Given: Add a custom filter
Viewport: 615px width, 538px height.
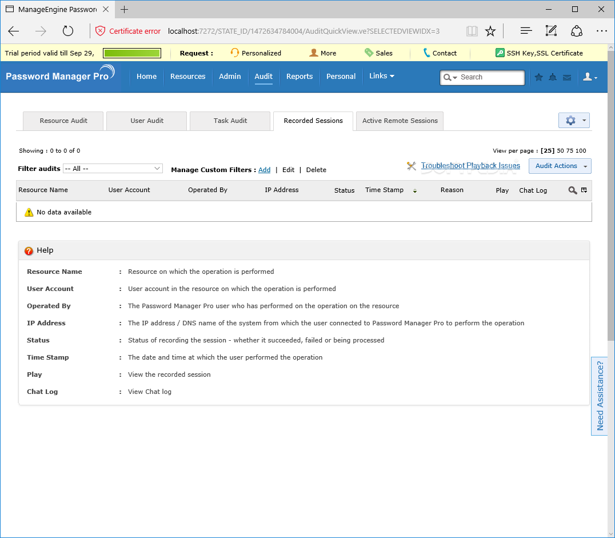Looking at the screenshot, I should click(x=265, y=170).
